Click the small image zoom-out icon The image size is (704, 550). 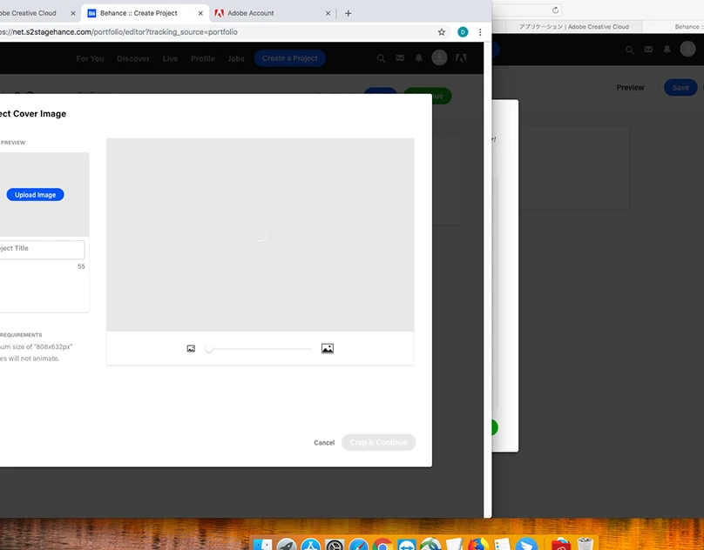pos(191,349)
